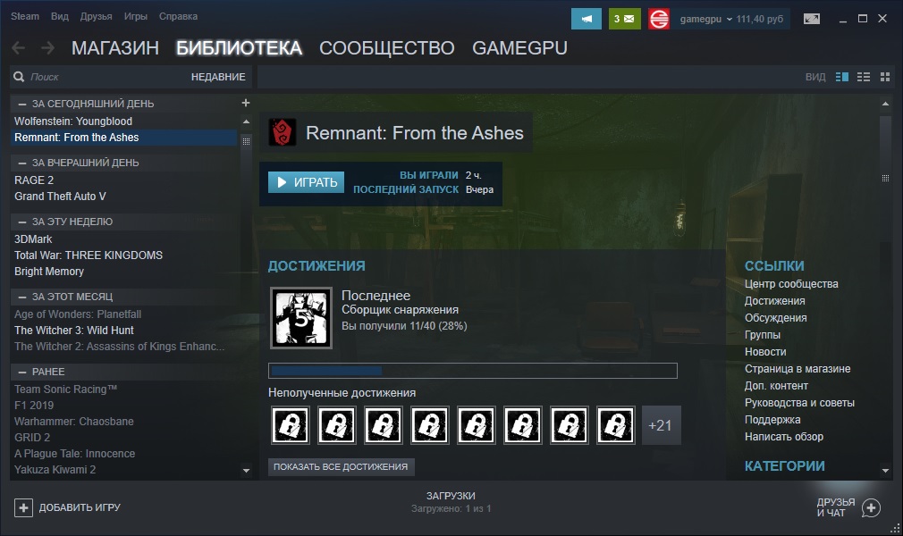
Task: Open the ДРУЗЬЯ И ЧАТ label
Action: (836, 507)
